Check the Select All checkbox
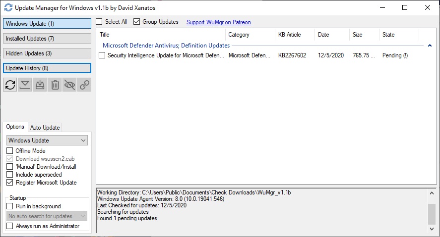440x237 pixels. [x=99, y=22]
